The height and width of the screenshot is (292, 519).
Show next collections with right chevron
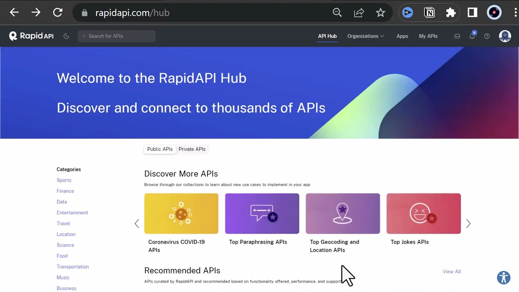coord(468,223)
